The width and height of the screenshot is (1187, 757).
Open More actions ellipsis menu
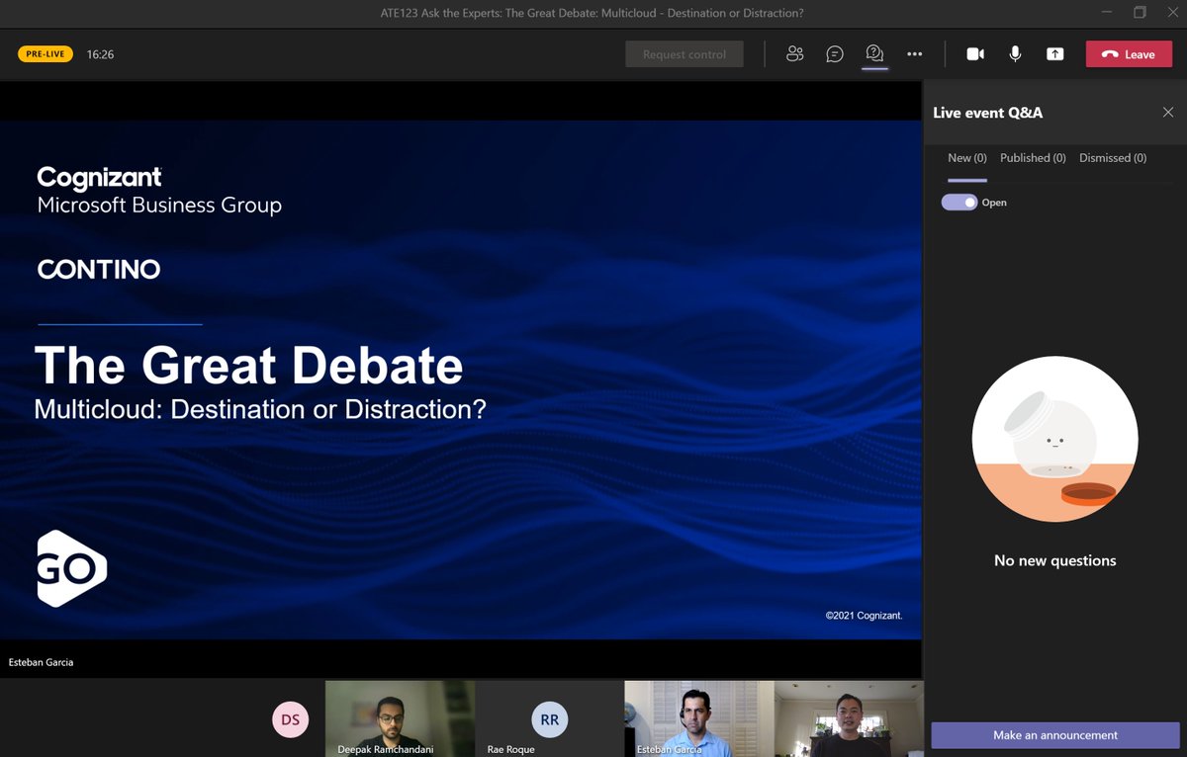pyautogui.click(x=914, y=54)
